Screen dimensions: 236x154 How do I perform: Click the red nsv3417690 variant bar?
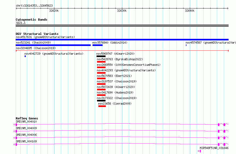101,95
